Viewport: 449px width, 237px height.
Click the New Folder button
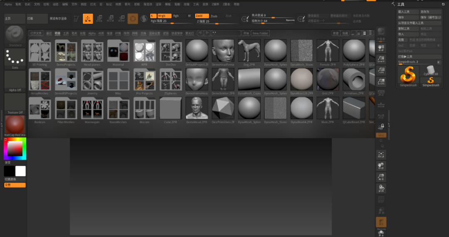point(260,33)
